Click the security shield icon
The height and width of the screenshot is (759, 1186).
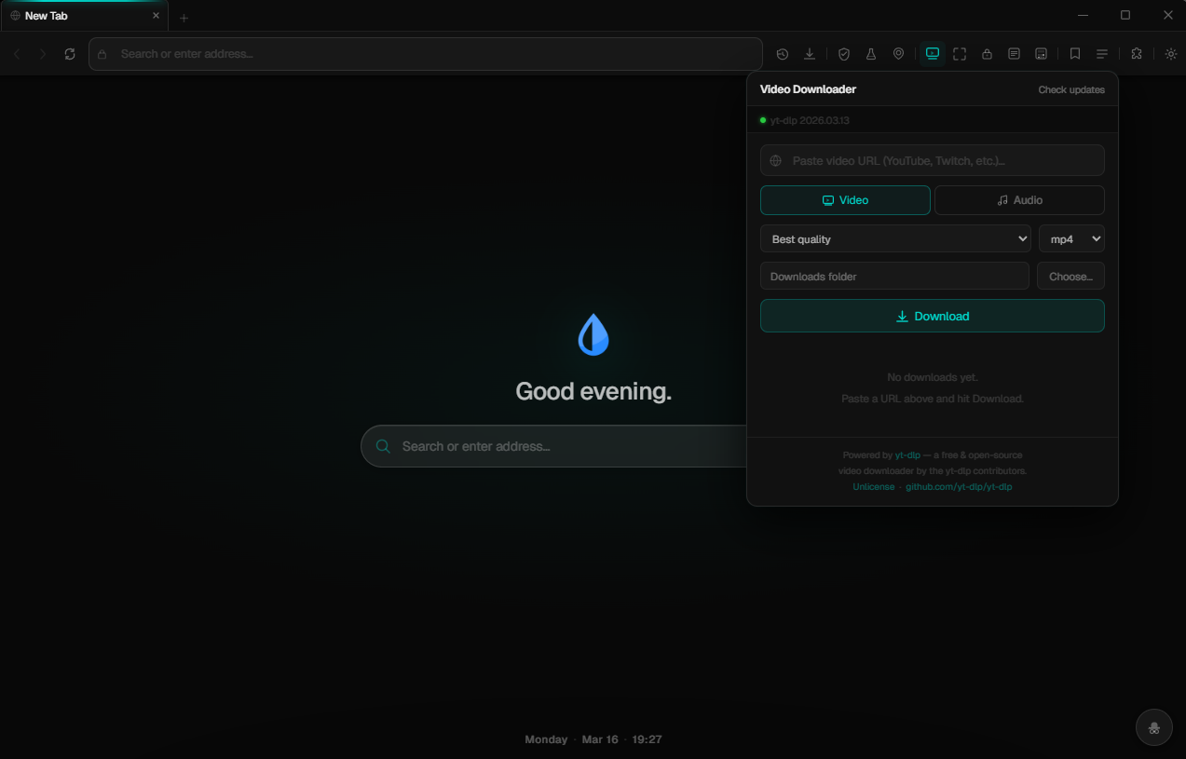(844, 53)
